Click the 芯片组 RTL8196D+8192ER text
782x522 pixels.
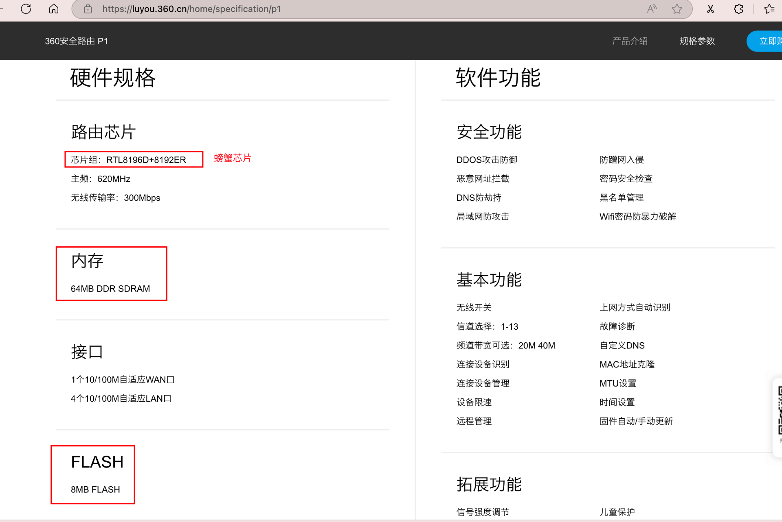(x=129, y=160)
